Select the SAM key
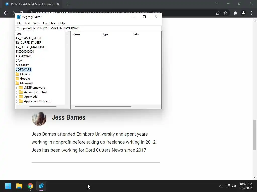Image resolution: width=257 pixels, height=192 pixels. [x=19, y=60]
